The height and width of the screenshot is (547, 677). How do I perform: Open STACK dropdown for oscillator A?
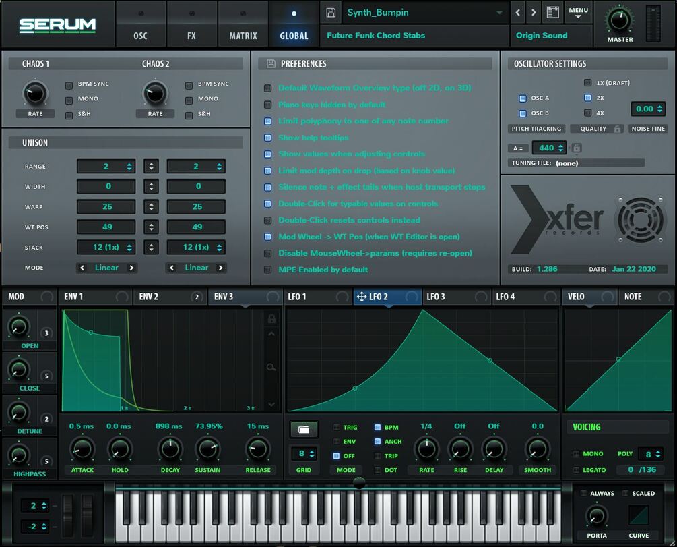[x=106, y=248]
